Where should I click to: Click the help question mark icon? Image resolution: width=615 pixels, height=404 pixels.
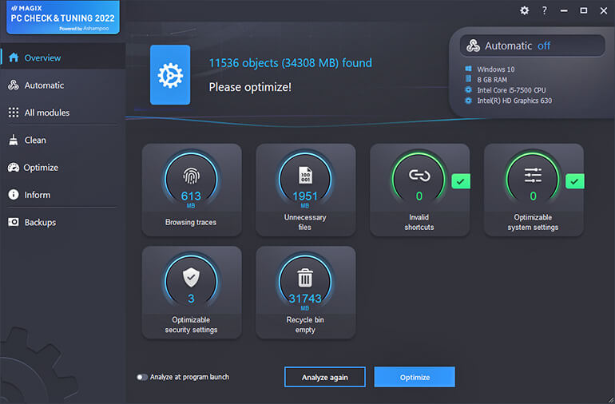[x=545, y=10]
